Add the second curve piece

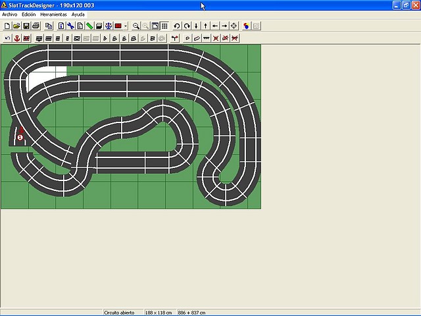pyautogui.click(x=114, y=38)
